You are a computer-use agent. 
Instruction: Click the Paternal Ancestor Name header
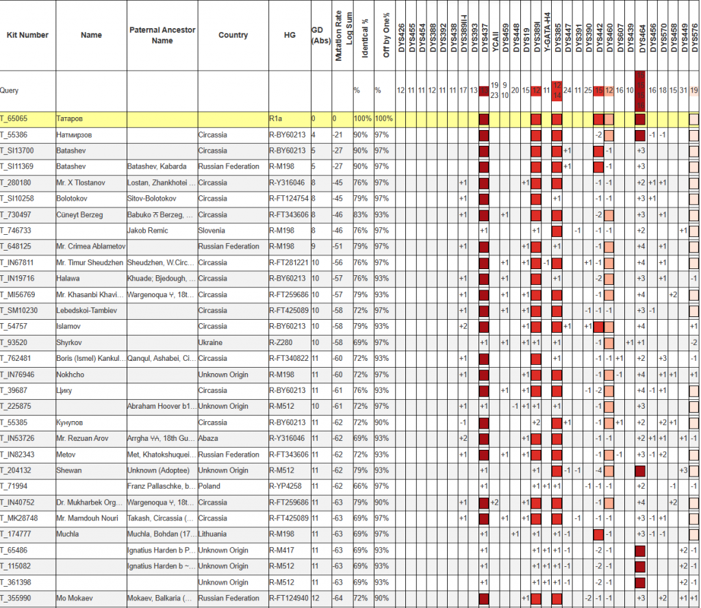162,36
